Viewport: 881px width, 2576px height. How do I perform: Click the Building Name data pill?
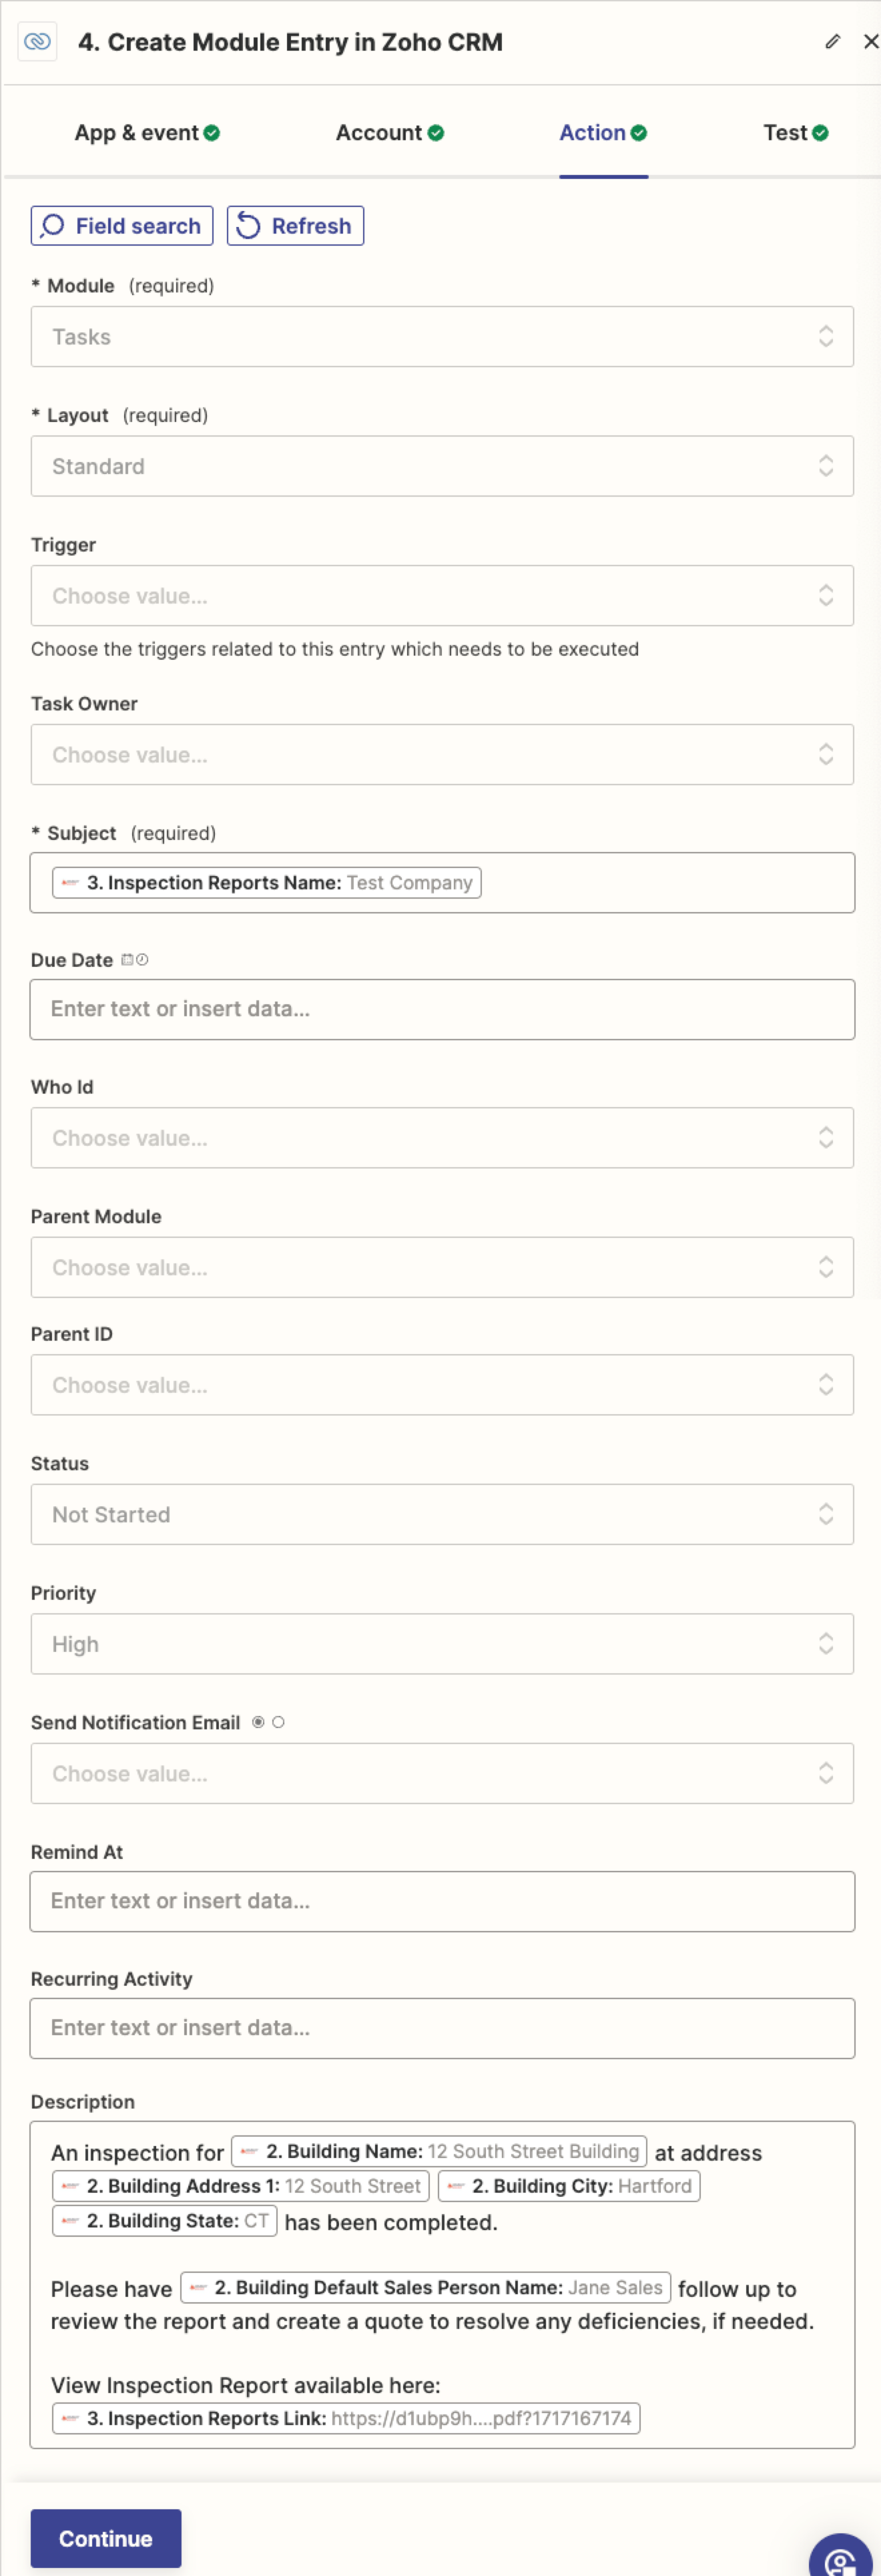439,2151
